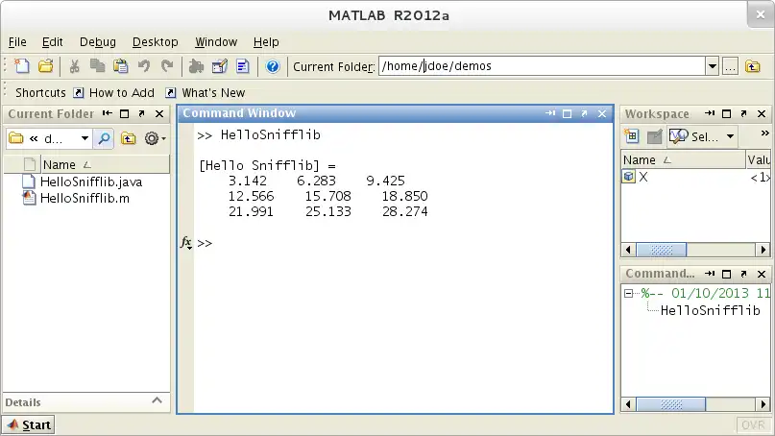775x436 pixels.
Task: Create new variable in Workspace toolbar
Action: point(632,136)
